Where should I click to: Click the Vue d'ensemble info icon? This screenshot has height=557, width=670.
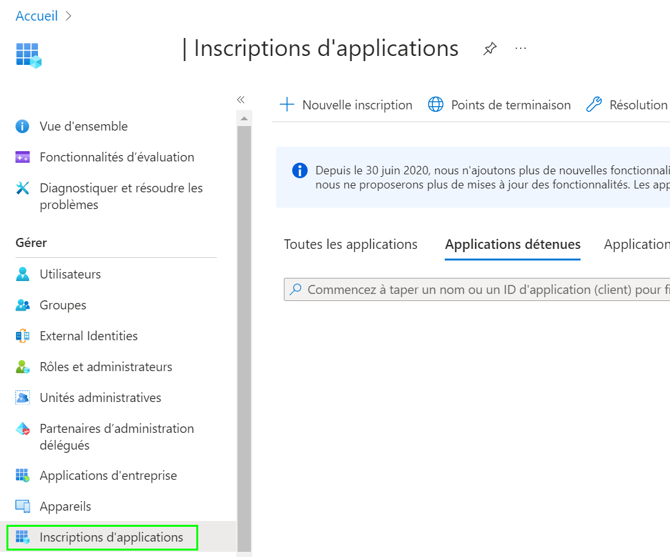click(x=23, y=127)
